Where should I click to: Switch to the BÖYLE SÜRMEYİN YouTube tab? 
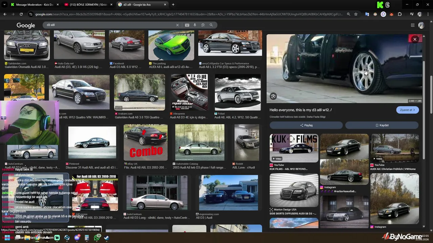pyautogui.click(x=88, y=5)
